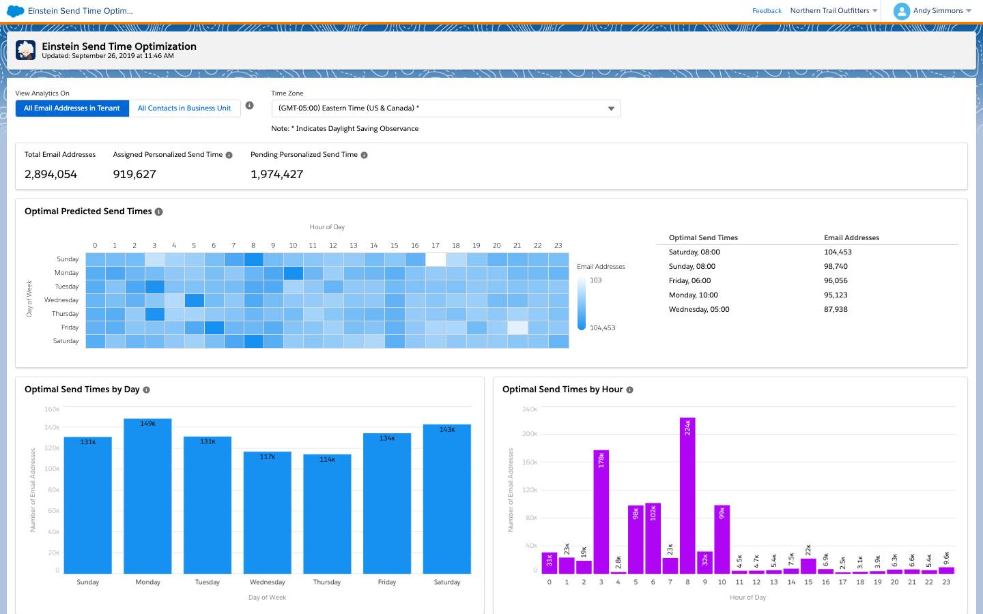Click the hour 8 bar labeled 224k
Screen dimensions: 983x614
pyautogui.click(x=687, y=495)
